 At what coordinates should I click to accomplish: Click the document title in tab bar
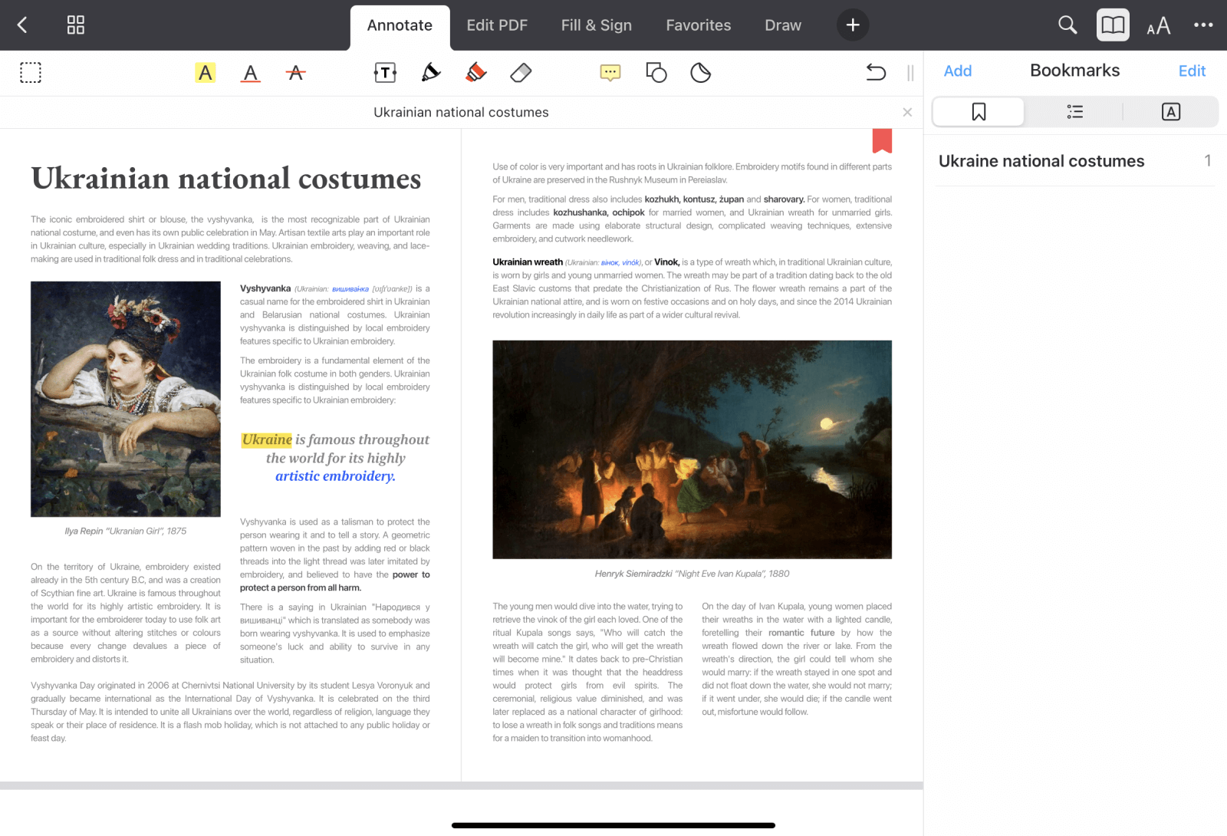(461, 112)
